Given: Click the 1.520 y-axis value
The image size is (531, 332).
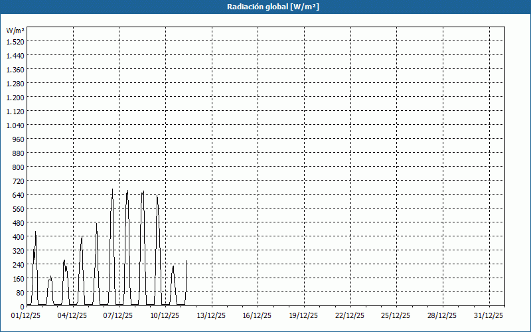Looking at the screenshot, I should coord(15,41).
